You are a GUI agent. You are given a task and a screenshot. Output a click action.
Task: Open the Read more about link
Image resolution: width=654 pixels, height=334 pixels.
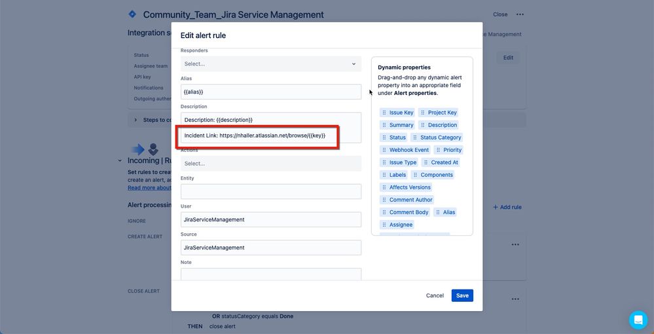tap(149, 188)
